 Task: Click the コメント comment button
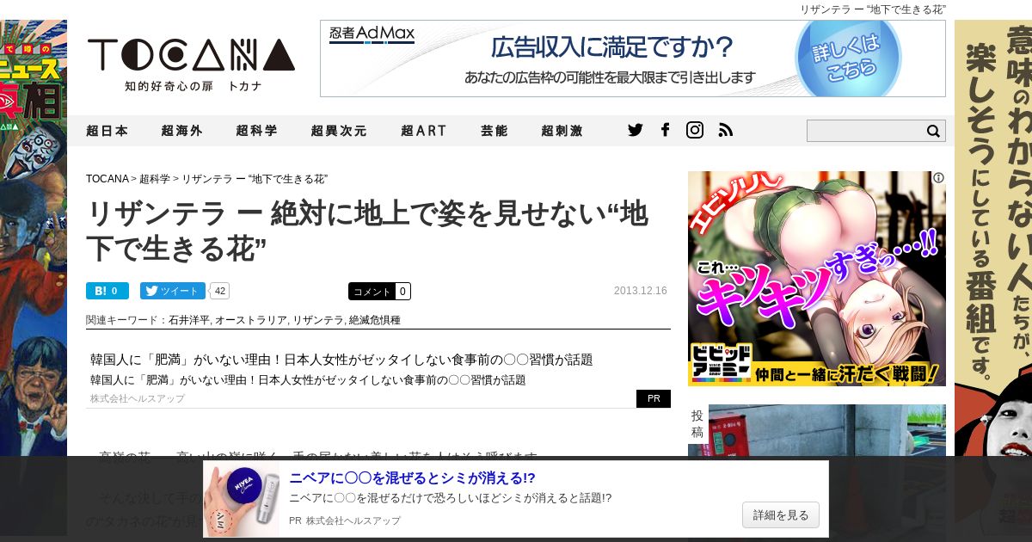point(379,291)
